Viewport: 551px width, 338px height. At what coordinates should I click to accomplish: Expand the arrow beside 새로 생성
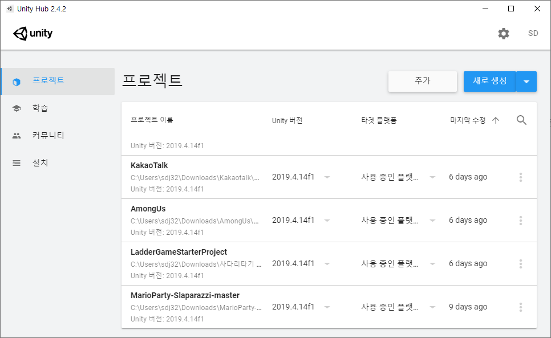pyautogui.click(x=526, y=82)
